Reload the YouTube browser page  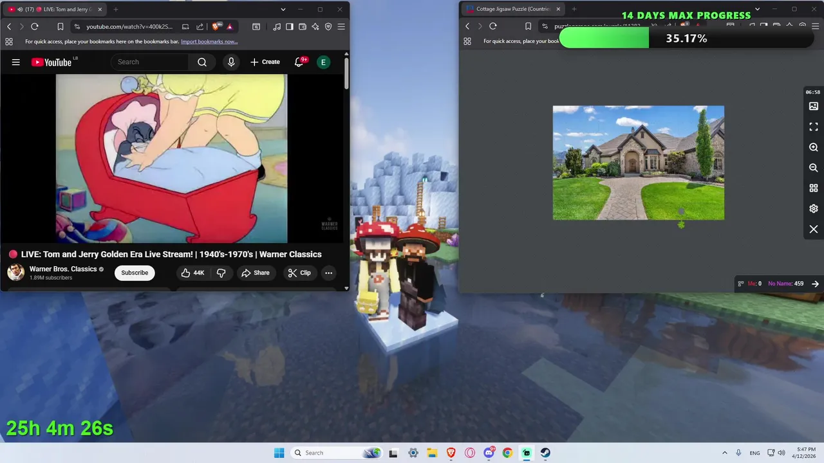tap(35, 26)
